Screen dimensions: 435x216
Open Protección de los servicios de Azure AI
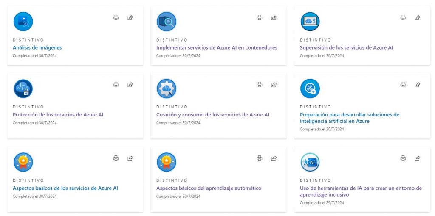[58, 114]
